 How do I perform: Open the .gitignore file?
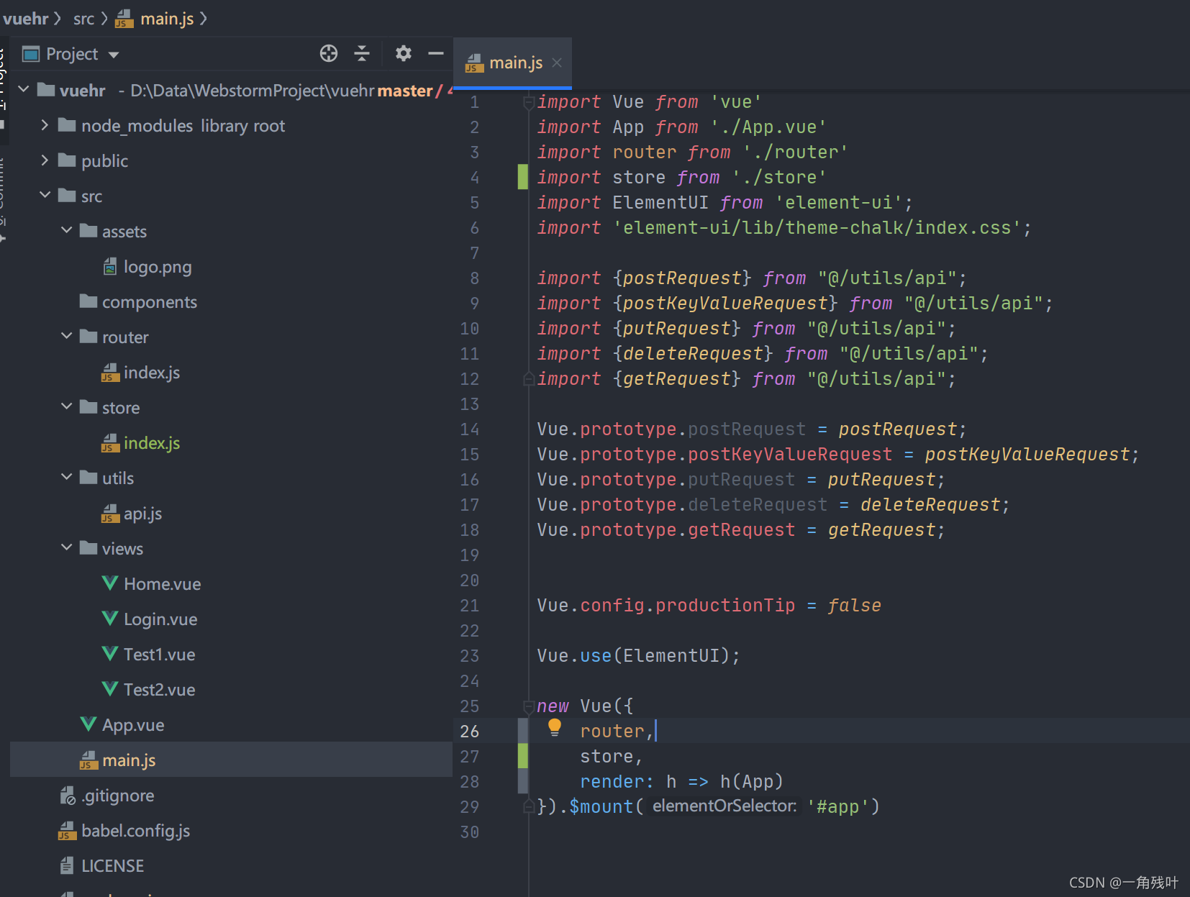[x=117, y=796]
